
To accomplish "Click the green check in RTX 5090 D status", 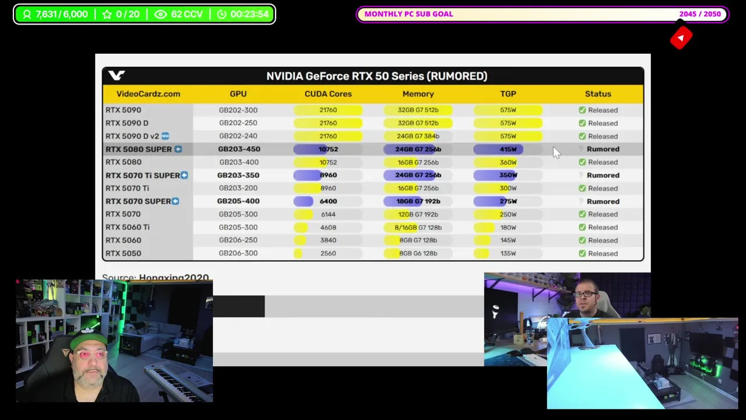I will 582,123.
